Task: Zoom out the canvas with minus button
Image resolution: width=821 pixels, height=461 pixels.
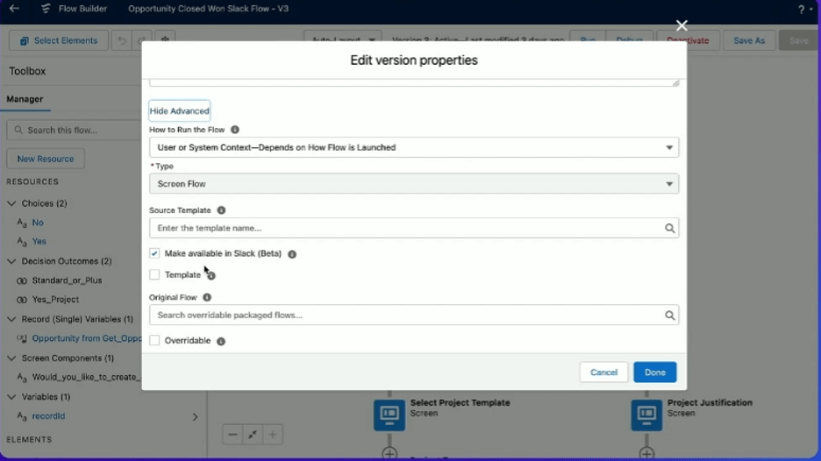Action: coord(232,435)
